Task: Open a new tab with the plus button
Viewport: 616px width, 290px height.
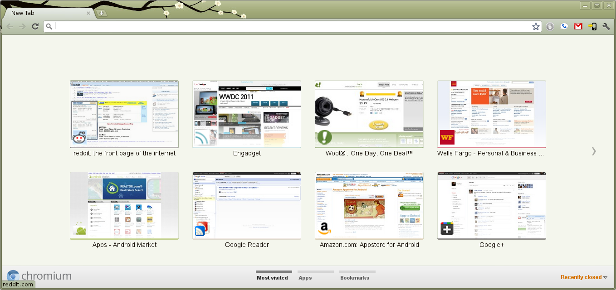Action: [102, 13]
